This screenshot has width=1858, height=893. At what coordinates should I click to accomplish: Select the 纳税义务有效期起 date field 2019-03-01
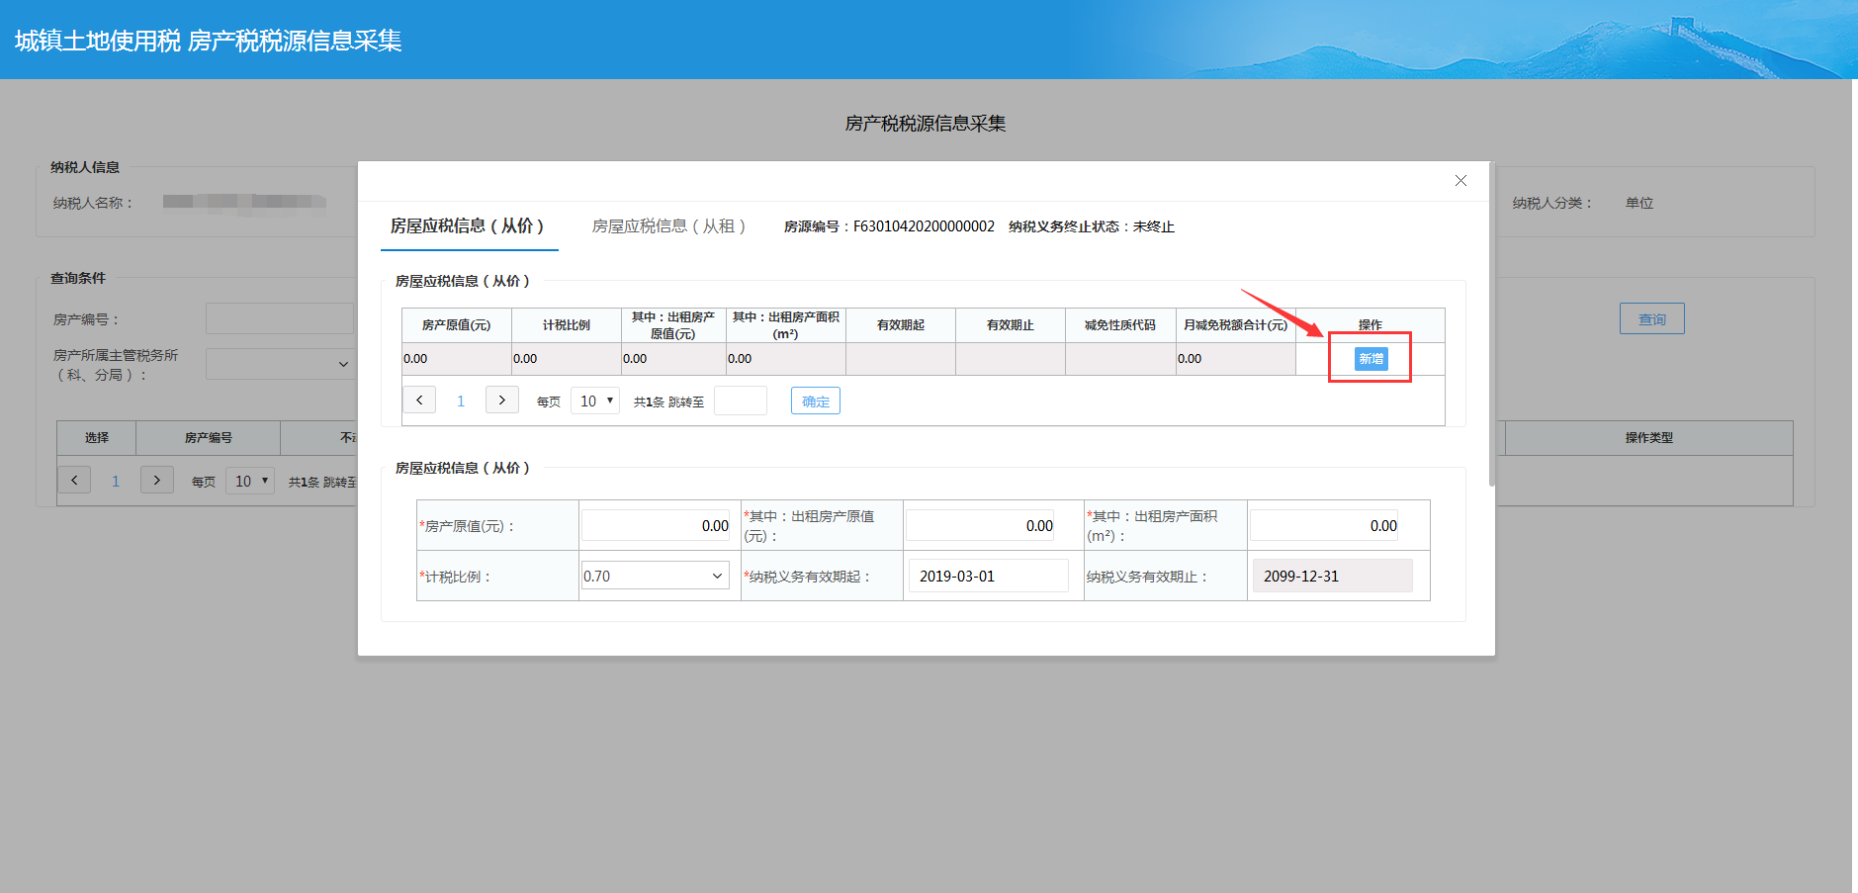[988, 575]
